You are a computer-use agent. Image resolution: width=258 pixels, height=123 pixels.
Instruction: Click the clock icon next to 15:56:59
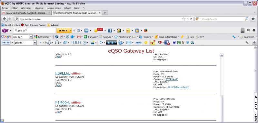(x=84, y=43)
